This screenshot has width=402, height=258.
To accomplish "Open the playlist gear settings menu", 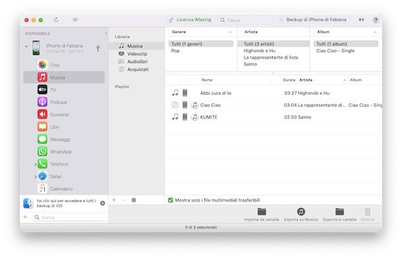I will 134,200.
